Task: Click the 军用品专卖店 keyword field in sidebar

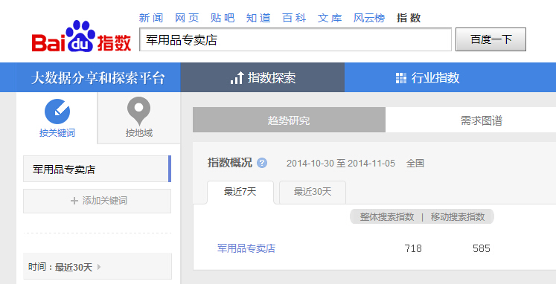Action: pyautogui.click(x=97, y=169)
